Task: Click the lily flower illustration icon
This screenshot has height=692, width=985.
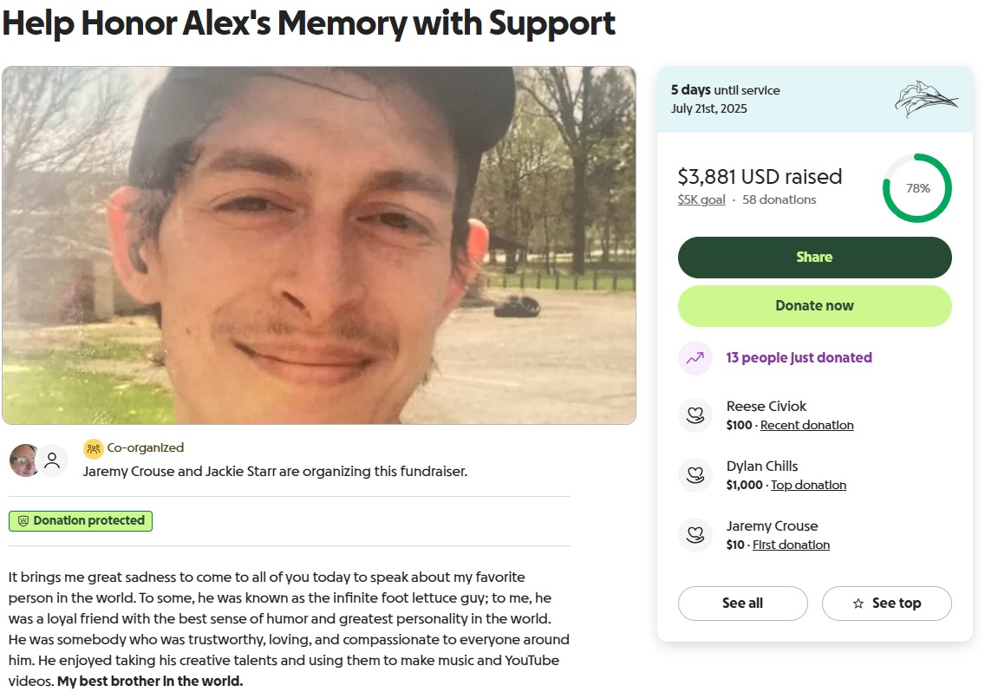Action: coord(926,100)
